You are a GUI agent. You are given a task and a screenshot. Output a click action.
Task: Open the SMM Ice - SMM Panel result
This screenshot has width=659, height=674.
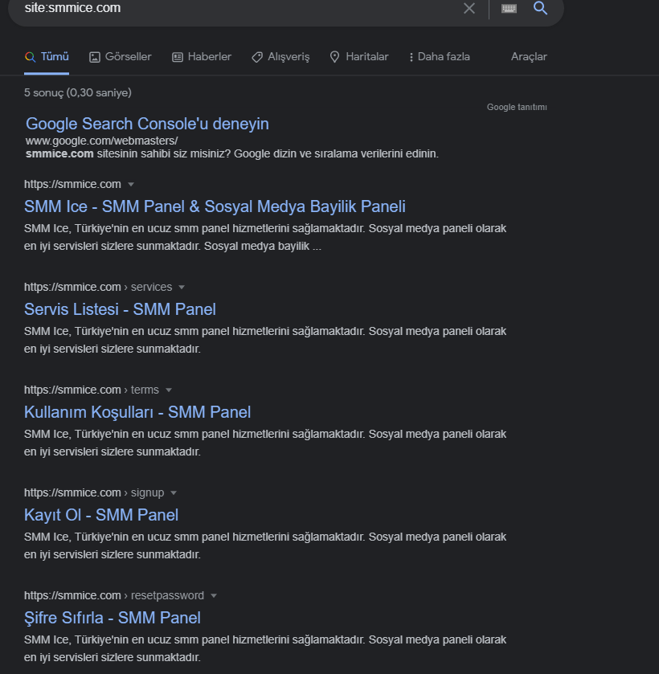point(215,206)
